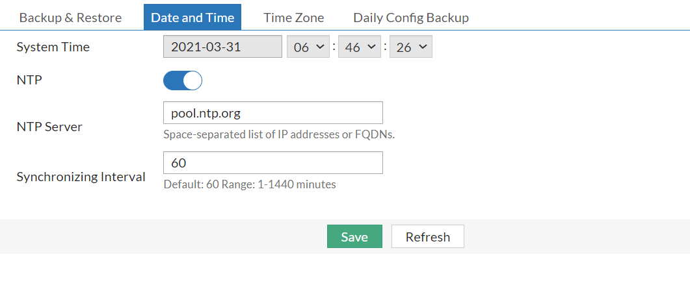Click the Default 60 Range hint text

pos(249,184)
